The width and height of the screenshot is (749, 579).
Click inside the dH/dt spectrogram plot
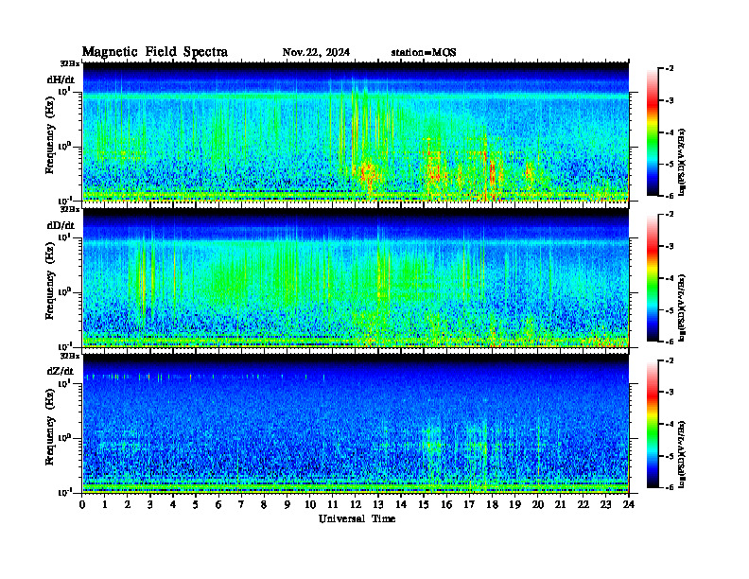coord(356,132)
